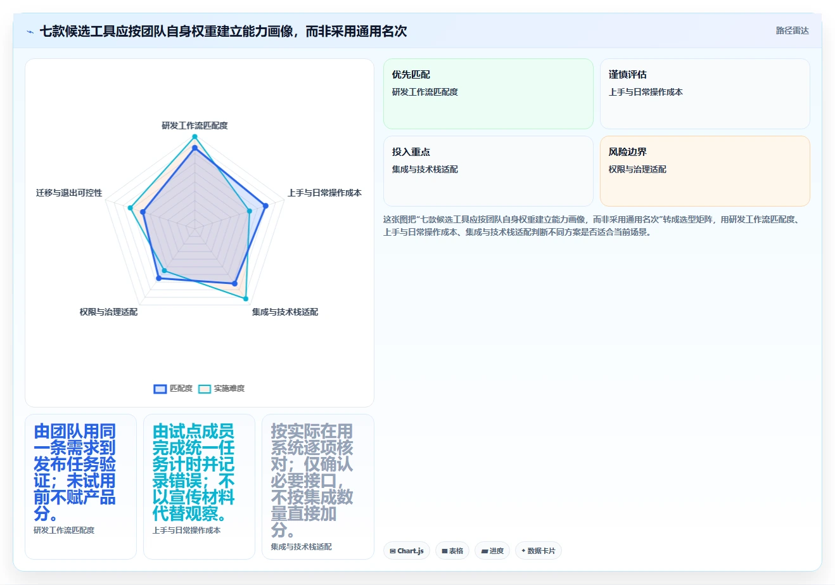Click 集成与技术栈适配 text in 投入重点 card

point(425,169)
